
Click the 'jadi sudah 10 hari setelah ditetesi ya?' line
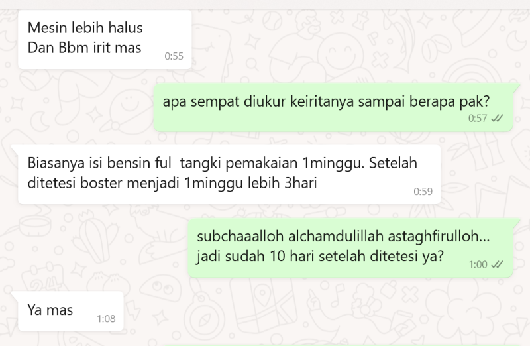(x=320, y=256)
